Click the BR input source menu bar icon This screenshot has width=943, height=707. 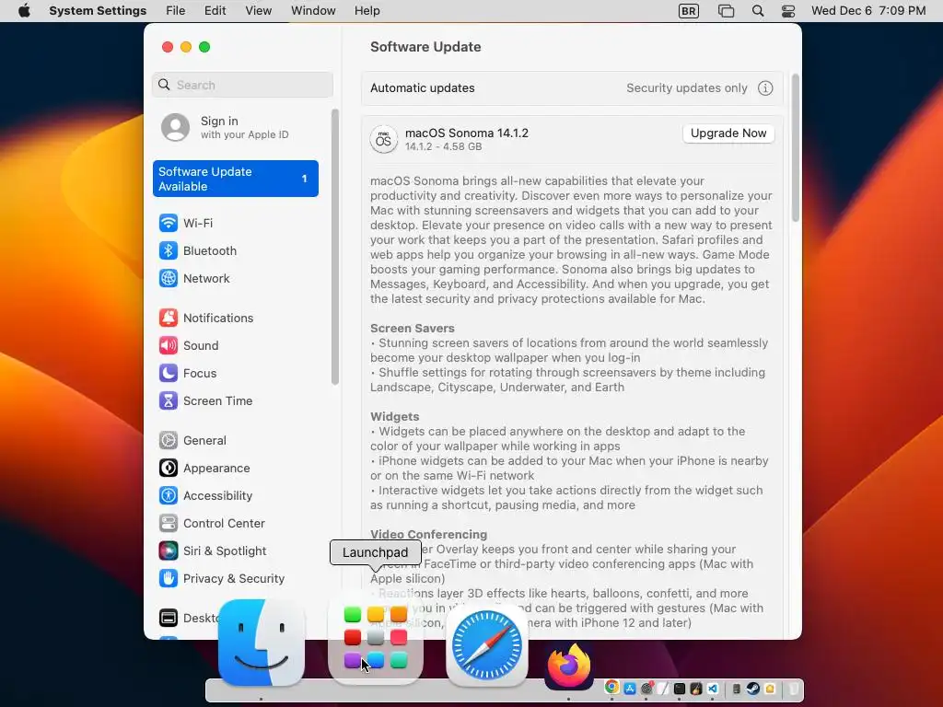click(x=689, y=11)
